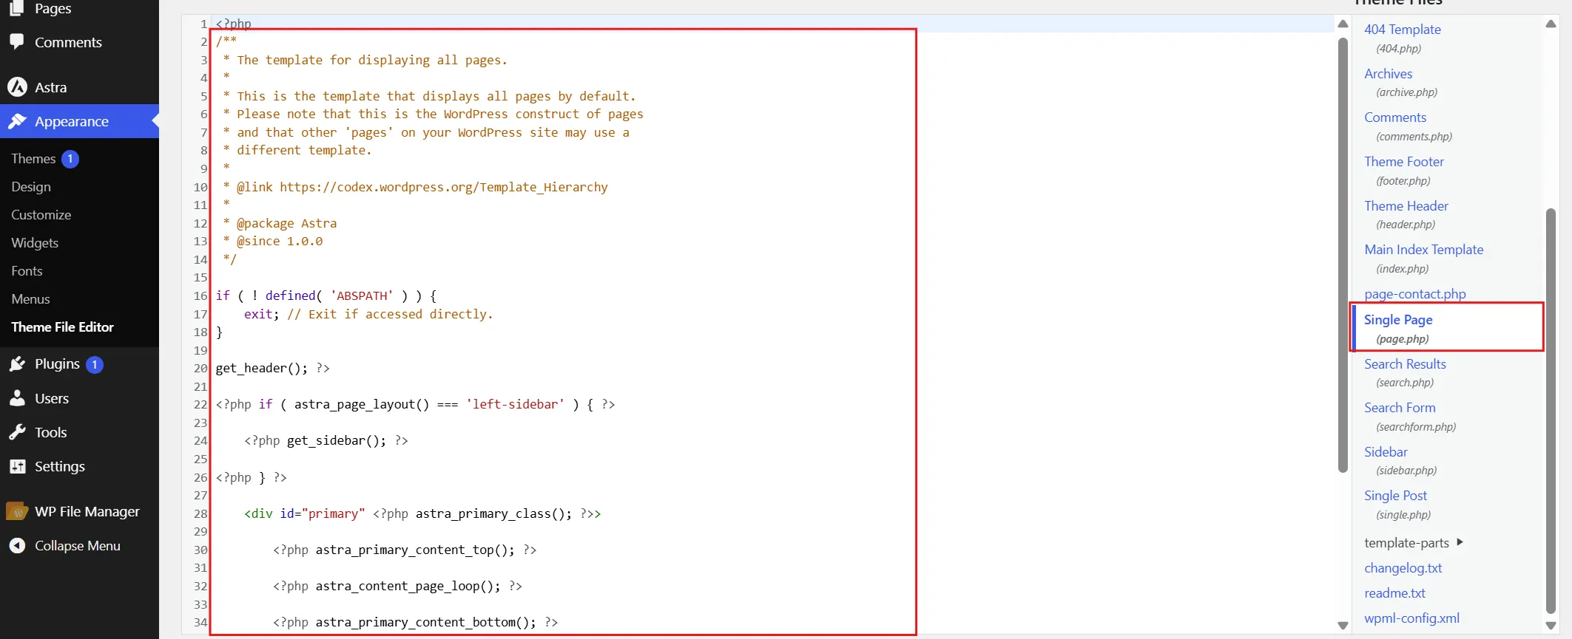Open the Fonts submenu item
Viewport: 1572px width, 639px height.
coord(27,271)
